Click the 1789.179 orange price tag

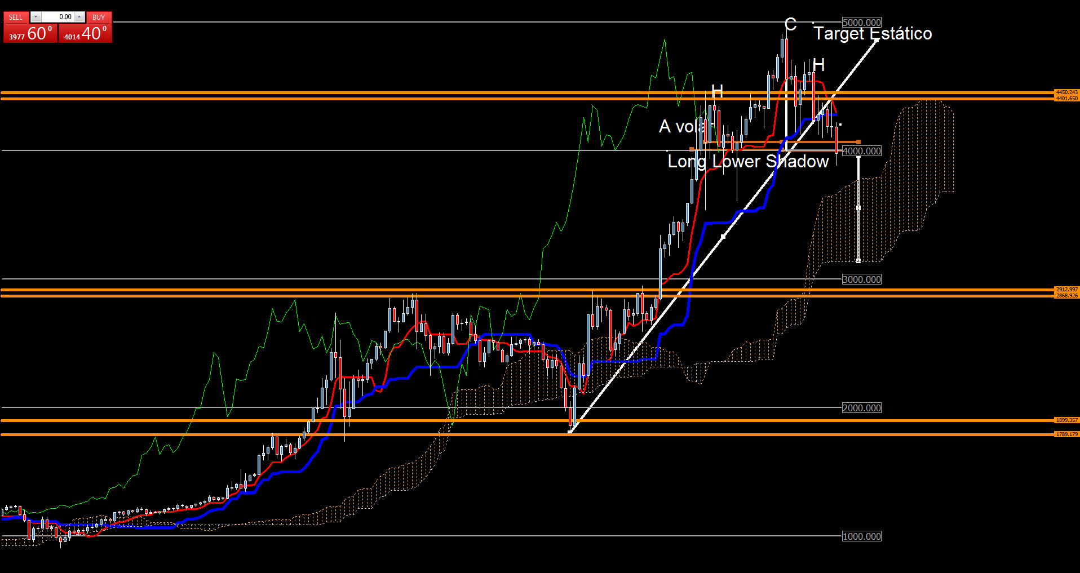(x=1066, y=434)
